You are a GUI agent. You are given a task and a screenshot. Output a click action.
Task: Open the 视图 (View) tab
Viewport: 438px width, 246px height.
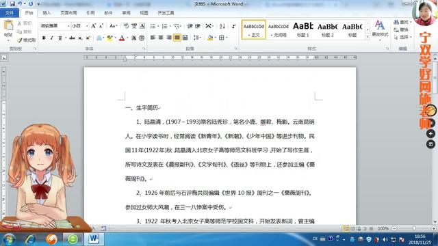point(144,13)
